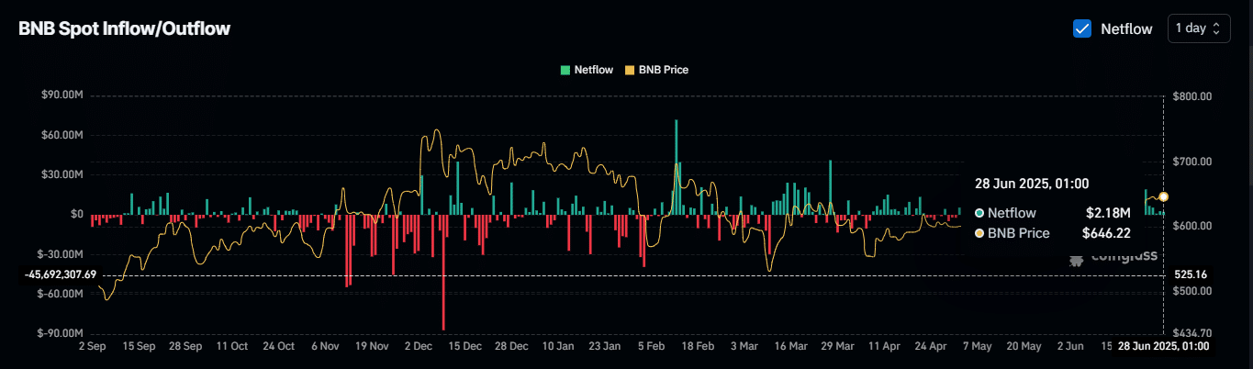Click the tooltip date 28 Jun 2025, 01:00

click(x=1032, y=184)
